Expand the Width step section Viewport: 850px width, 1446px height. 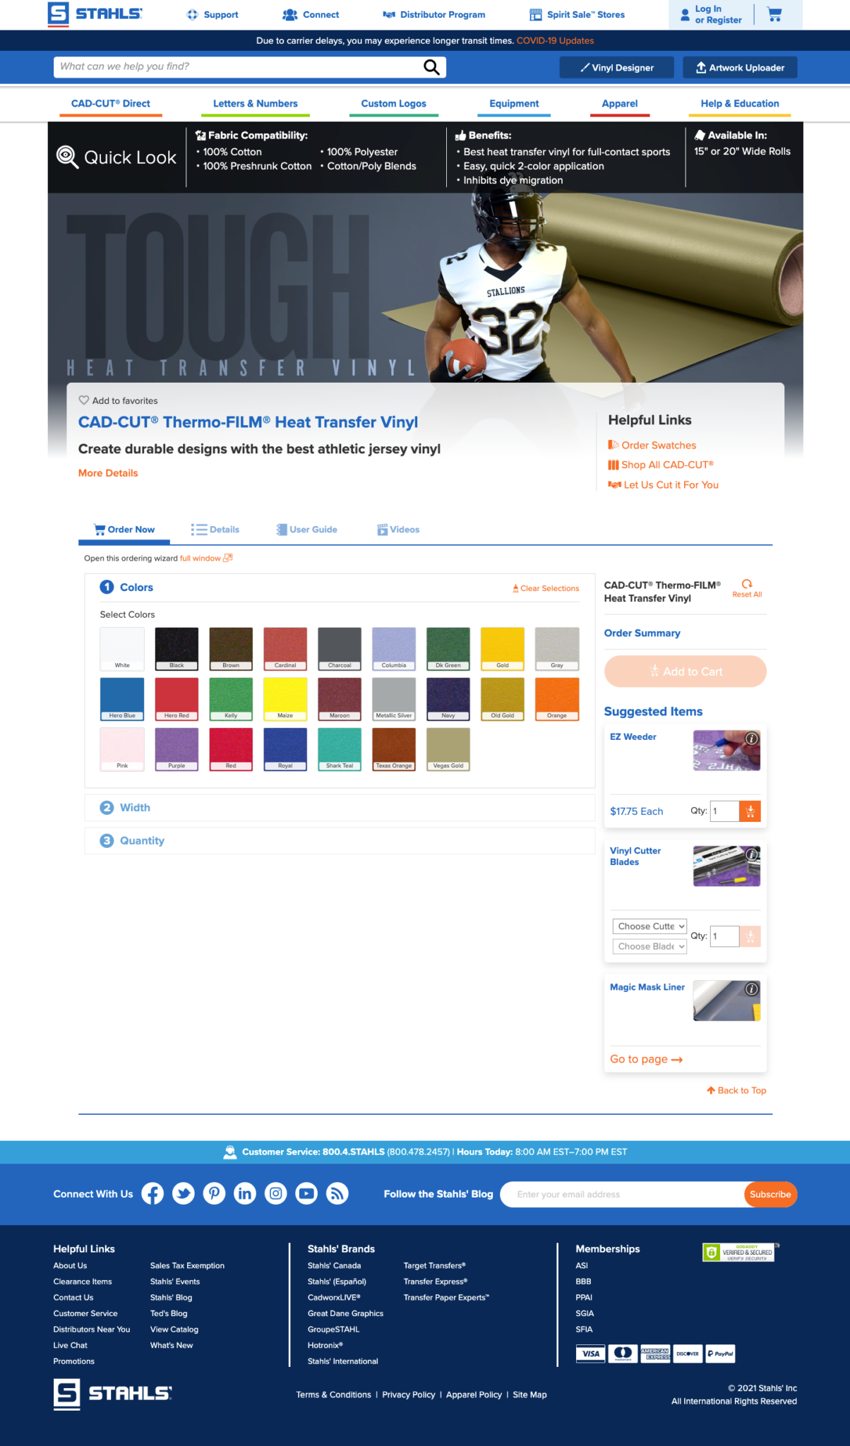point(340,808)
